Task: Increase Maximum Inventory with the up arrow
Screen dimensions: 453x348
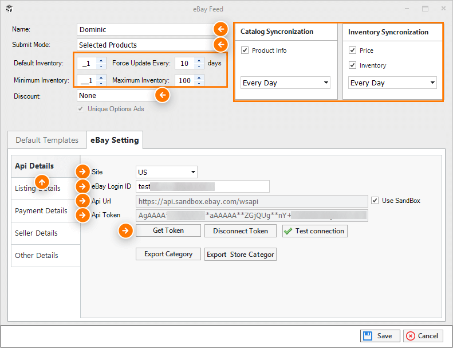Action: [x=199, y=77]
